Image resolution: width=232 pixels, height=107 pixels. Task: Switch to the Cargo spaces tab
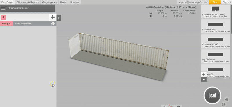pyautogui.click(x=49, y=2)
